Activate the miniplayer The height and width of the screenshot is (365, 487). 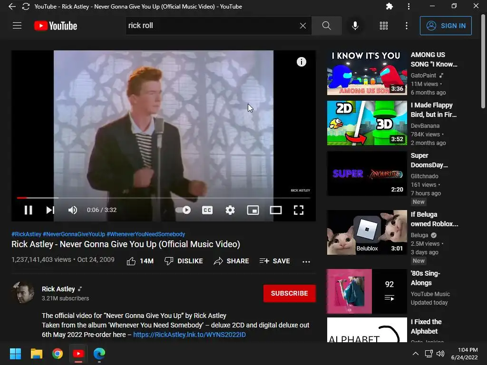(x=253, y=210)
